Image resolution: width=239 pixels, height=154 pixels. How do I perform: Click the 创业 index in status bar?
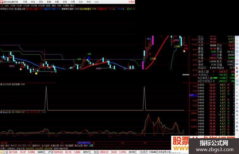tap(96, 152)
